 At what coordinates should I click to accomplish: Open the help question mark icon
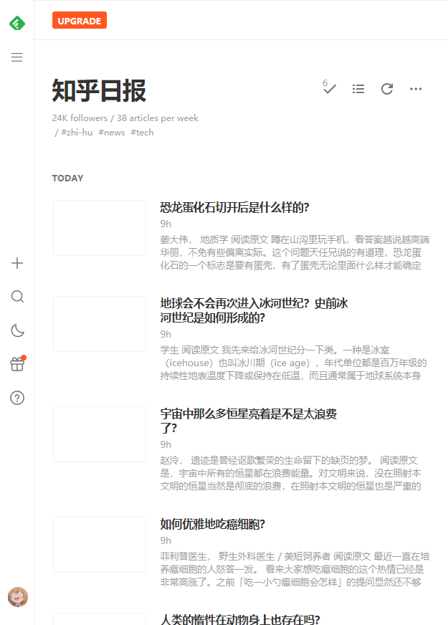[x=17, y=398]
